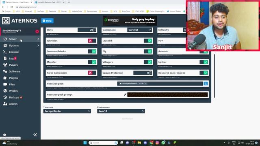260x146 pixels.
Task: Toggle the Nether switch
Action: (204, 62)
